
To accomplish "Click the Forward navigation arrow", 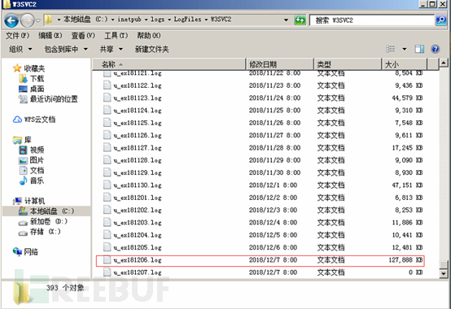I will (x=28, y=20).
